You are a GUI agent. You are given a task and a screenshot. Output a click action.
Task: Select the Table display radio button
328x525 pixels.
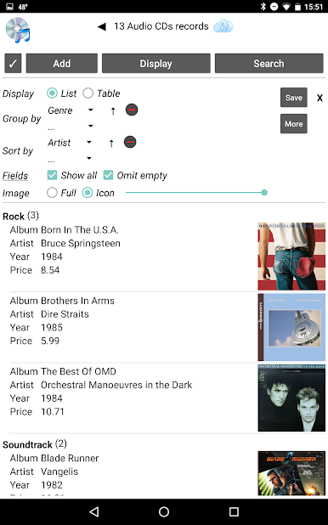88,93
